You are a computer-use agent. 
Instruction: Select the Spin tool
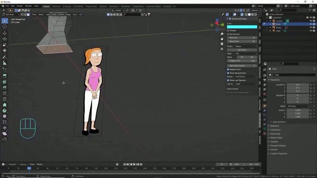click(x=4, y=111)
